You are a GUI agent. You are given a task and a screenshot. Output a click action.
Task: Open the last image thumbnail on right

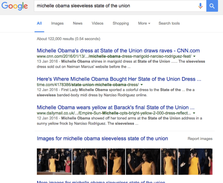(x=195, y=162)
